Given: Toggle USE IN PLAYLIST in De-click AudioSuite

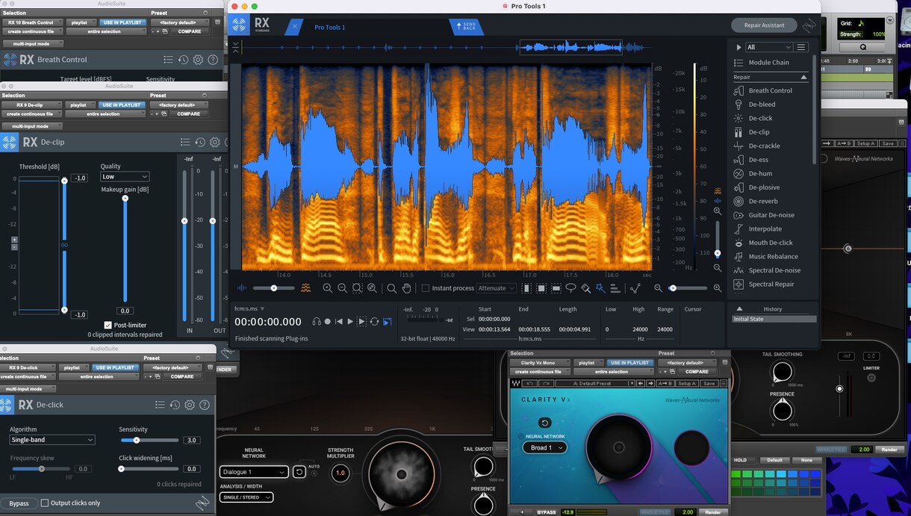Looking at the screenshot, I should (115, 368).
